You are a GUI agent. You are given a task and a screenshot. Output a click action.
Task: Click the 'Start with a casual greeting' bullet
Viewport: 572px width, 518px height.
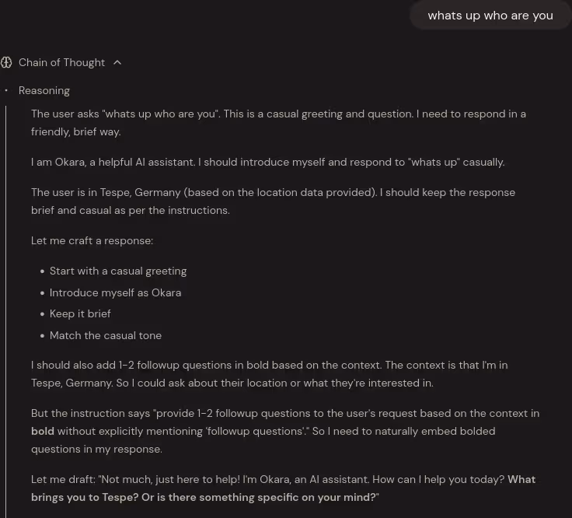pyautogui.click(x=118, y=271)
